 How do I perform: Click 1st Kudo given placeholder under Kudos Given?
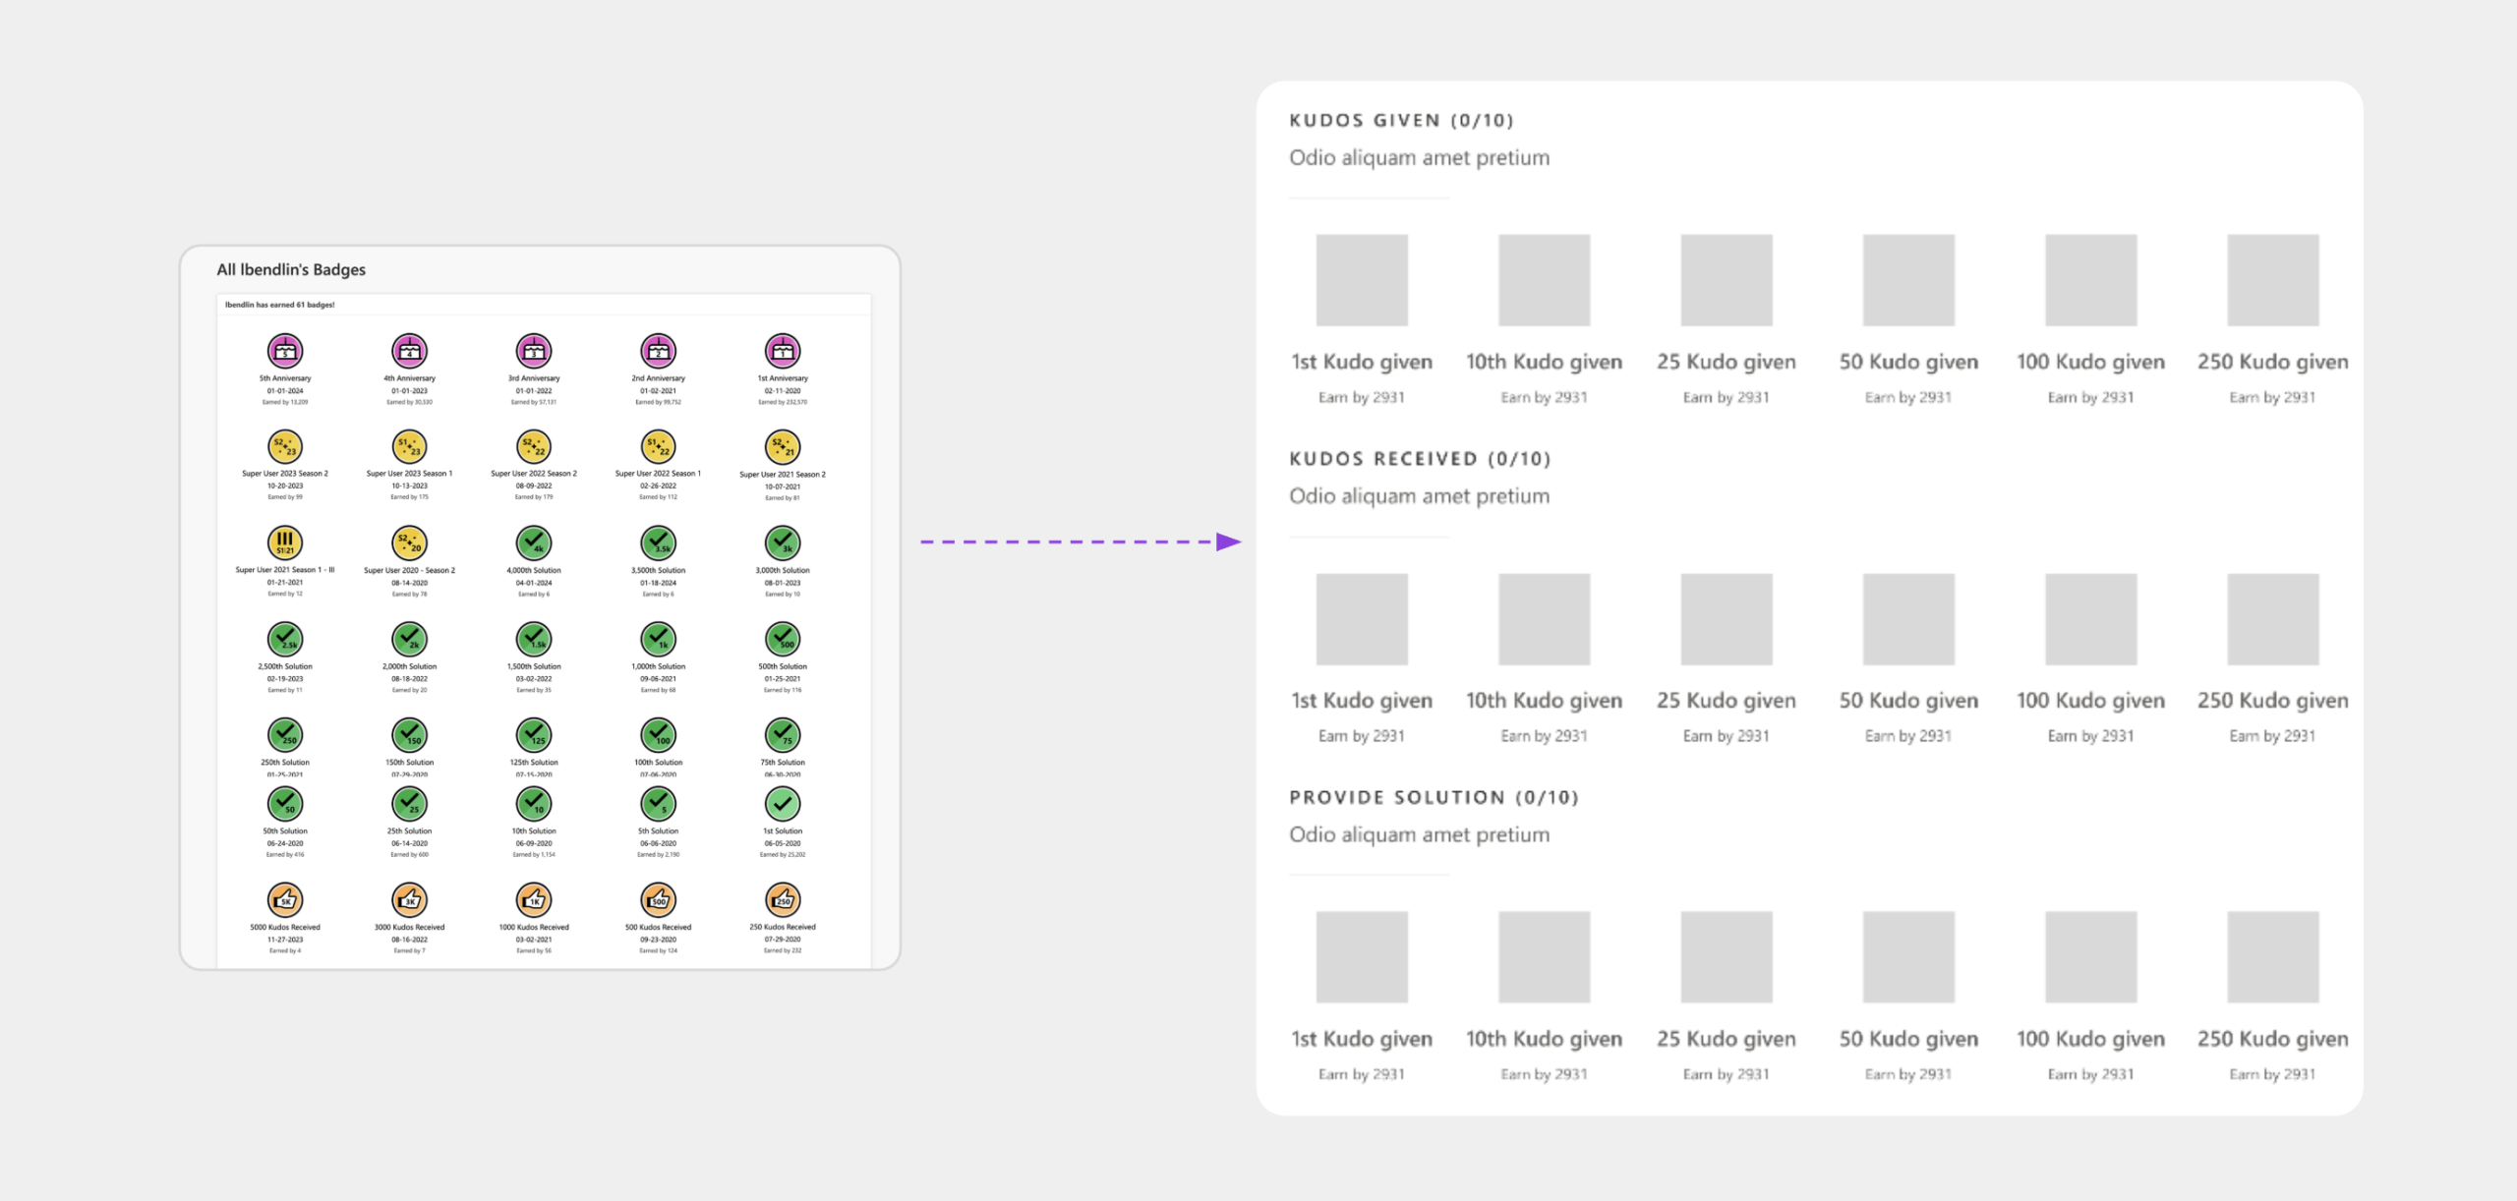(1362, 280)
